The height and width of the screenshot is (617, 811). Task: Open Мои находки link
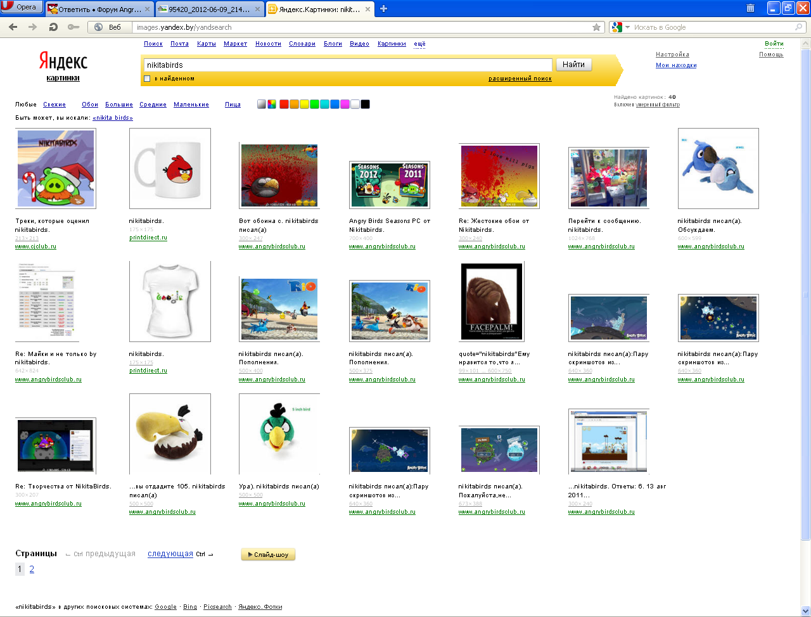(676, 65)
